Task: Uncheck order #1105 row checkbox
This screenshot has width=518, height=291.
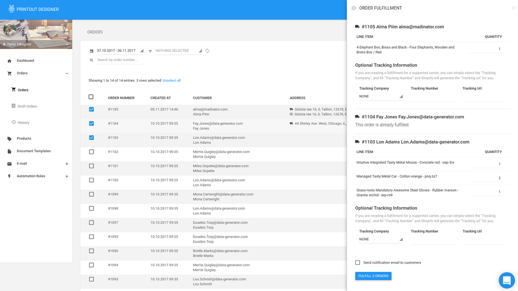Action: 91,109
